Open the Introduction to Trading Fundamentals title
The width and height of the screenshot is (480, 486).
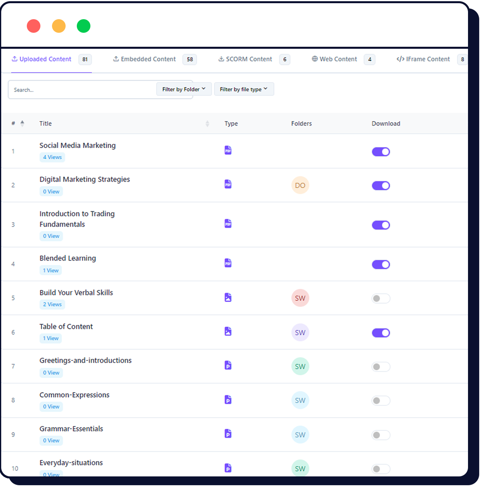pyautogui.click(x=77, y=219)
